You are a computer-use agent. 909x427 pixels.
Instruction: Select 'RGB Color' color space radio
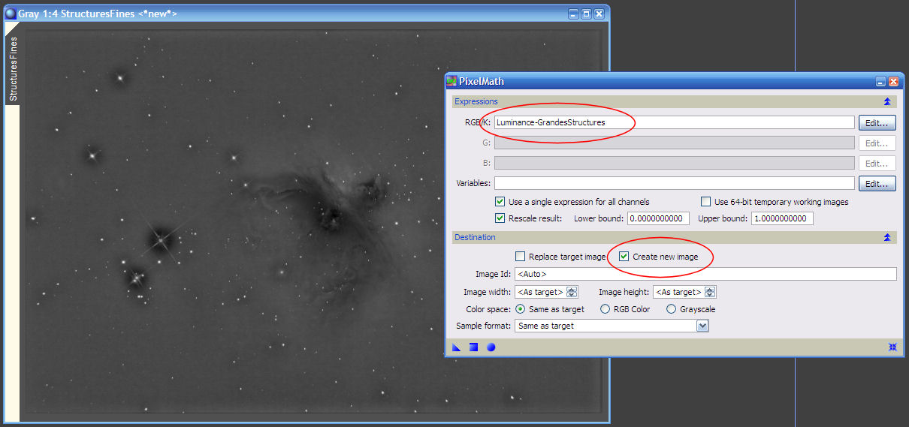(605, 309)
